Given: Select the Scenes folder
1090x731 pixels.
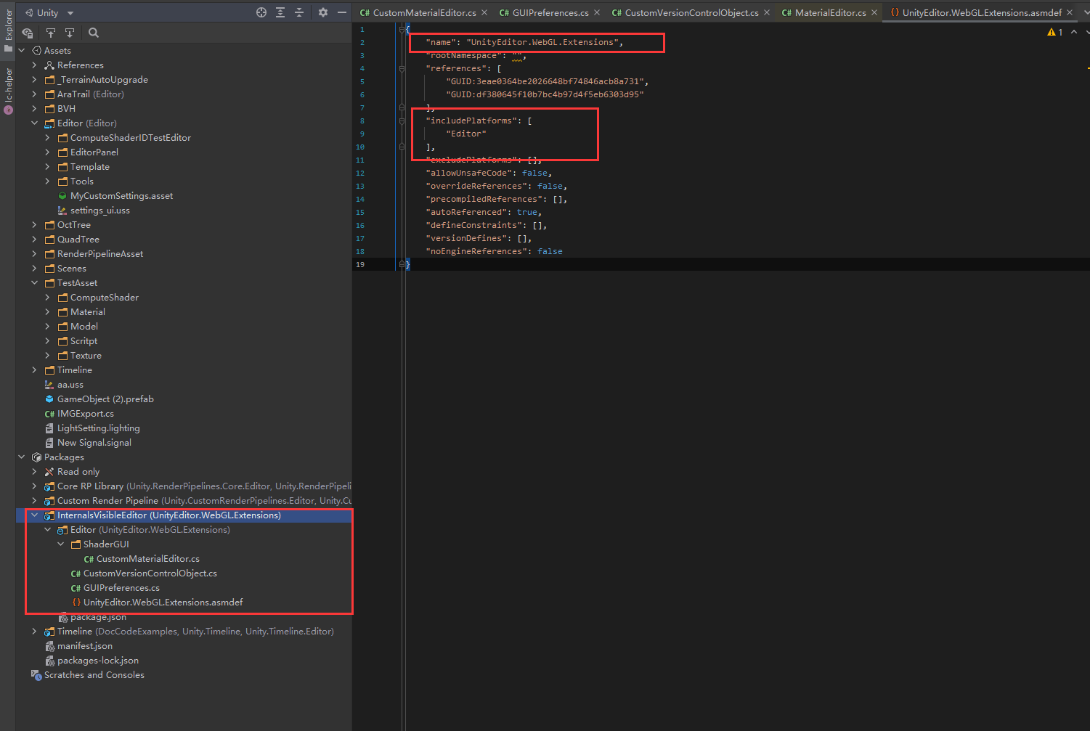Looking at the screenshot, I should click(x=72, y=269).
